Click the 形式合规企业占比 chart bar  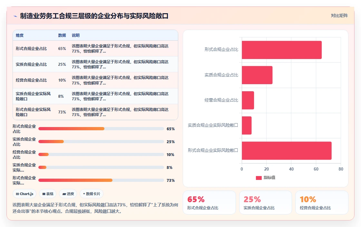282,50
